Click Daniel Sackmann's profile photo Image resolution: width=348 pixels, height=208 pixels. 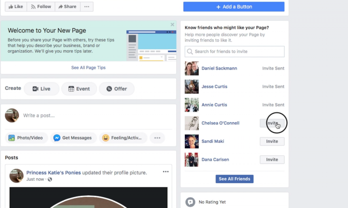[192, 68]
